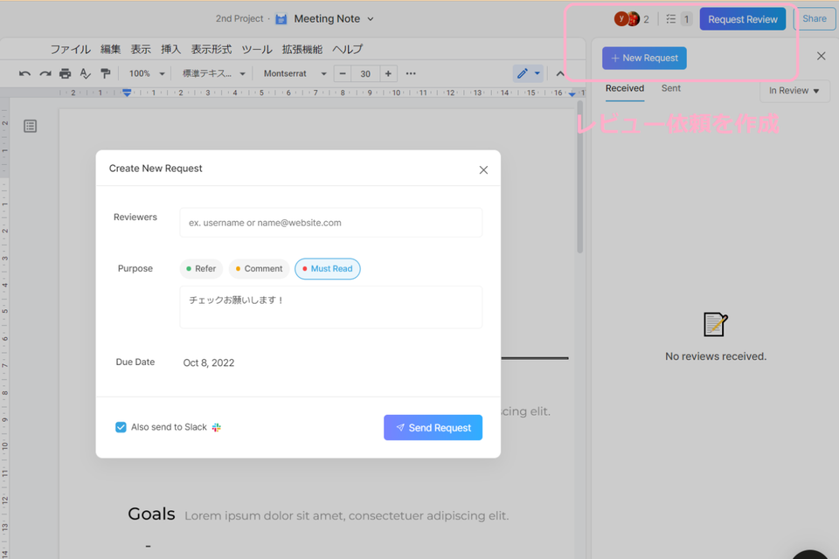Open the document outline icon

30,127
